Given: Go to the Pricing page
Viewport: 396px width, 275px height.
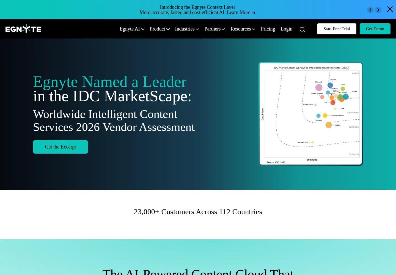Looking at the screenshot, I should coord(268,29).
